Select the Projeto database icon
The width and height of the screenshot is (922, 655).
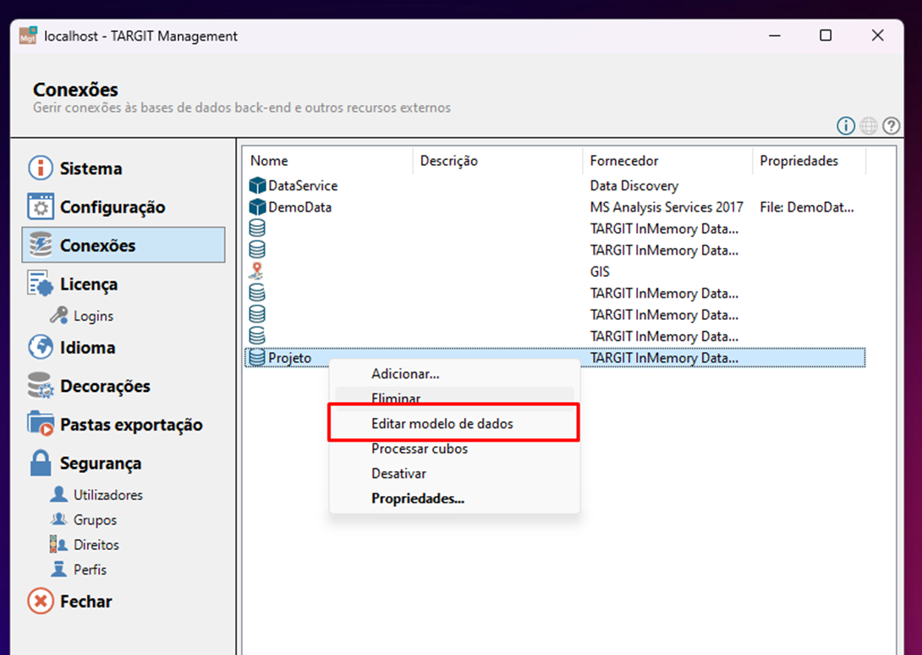pyautogui.click(x=257, y=357)
